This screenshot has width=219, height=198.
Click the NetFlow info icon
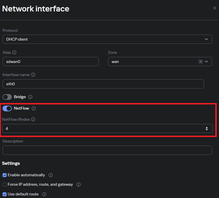pyautogui.click(x=34, y=108)
